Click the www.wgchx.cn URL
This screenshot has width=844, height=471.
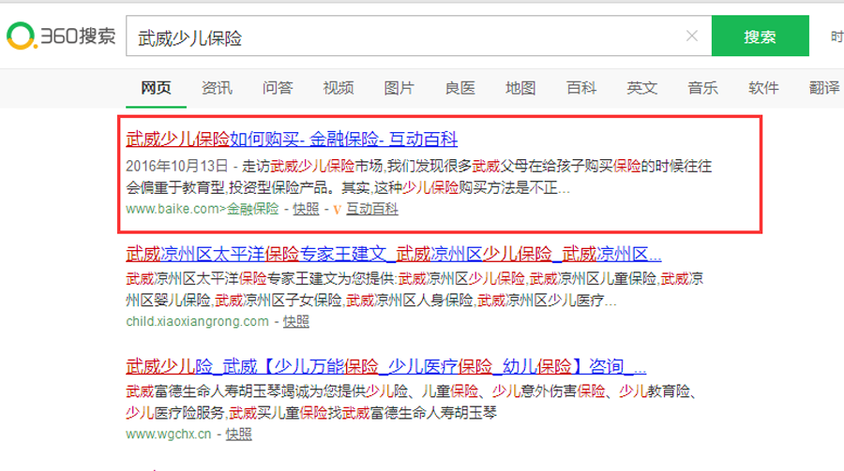[x=169, y=434]
